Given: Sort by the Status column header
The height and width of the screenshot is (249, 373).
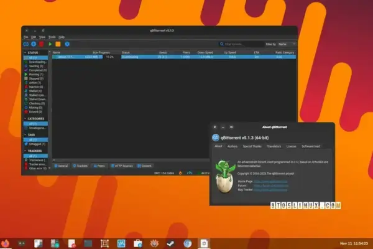Looking at the screenshot, I should pyautogui.click(x=126, y=52).
